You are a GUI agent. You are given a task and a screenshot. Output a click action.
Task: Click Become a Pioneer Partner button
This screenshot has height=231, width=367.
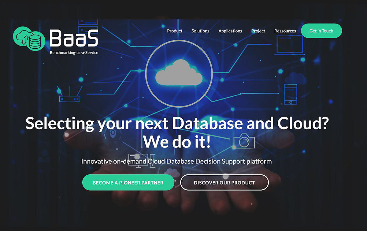coord(128,183)
